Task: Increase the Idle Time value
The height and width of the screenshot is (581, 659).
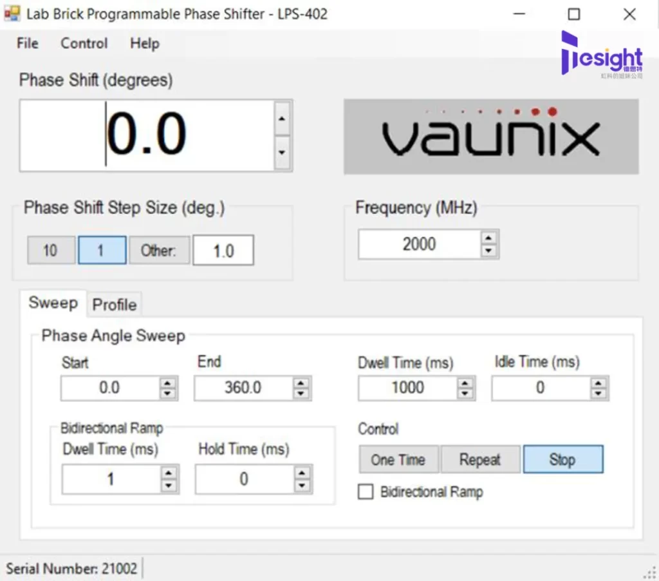Action: coord(599,383)
